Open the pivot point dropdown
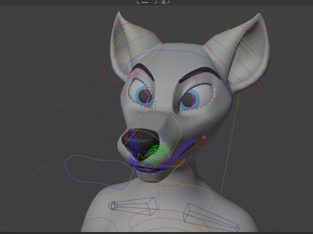 (x=156, y=3)
